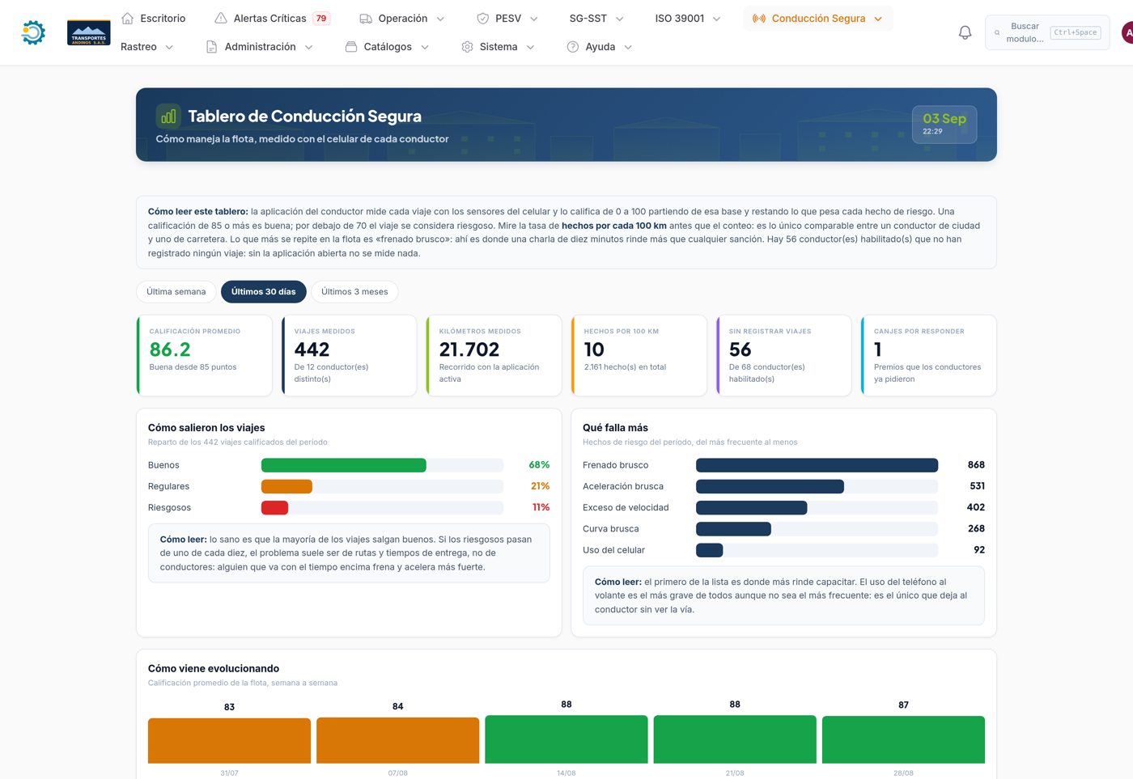Screen dimensions: 1133x779
Task: Click the 14/08 weekly bar scoring 88
Action: point(566,739)
